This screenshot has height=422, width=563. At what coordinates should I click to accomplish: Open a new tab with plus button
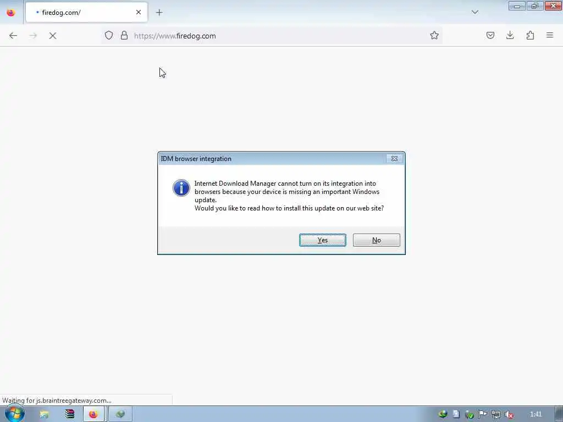159,13
